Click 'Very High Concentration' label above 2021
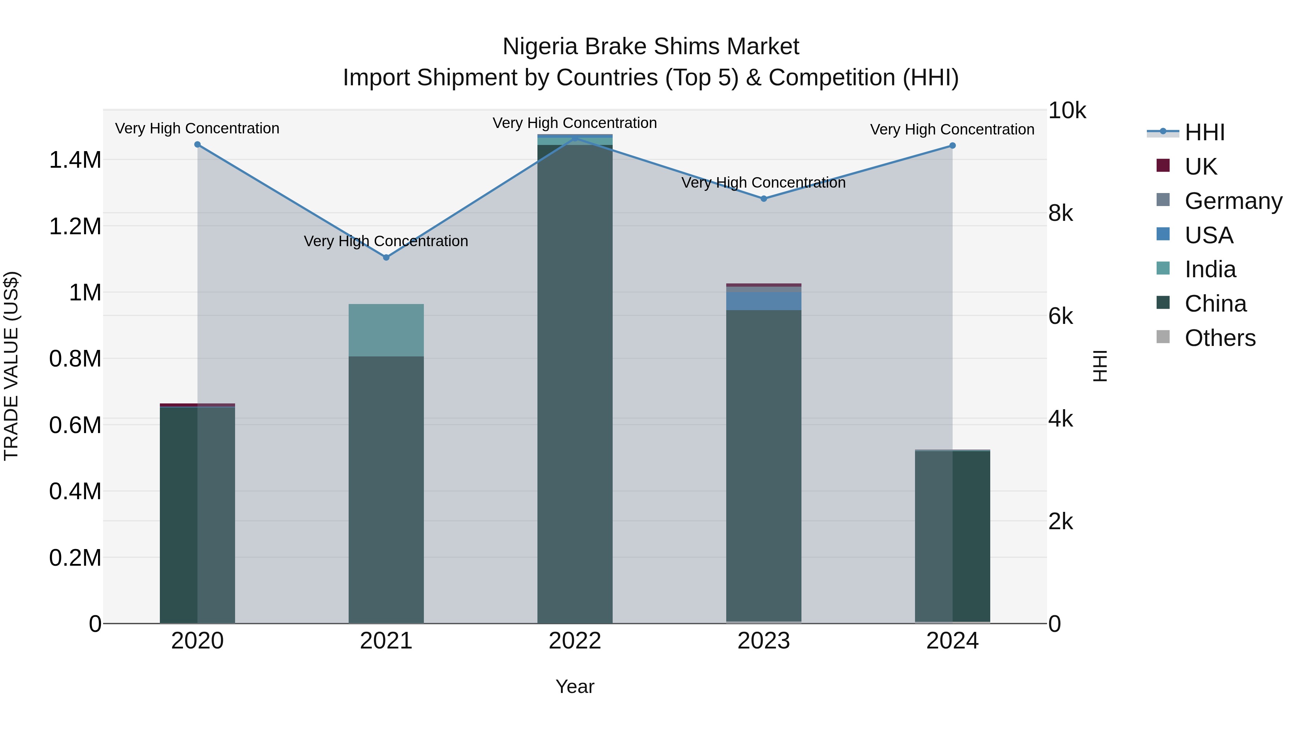This screenshot has width=1302, height=732. coord(386,241)
